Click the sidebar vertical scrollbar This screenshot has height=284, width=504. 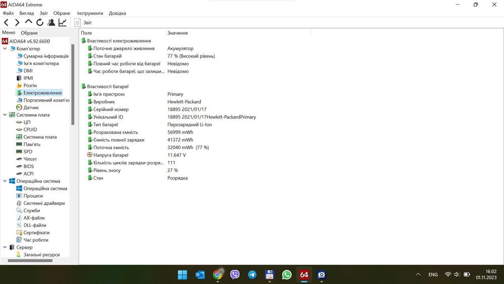[x=73, y=84]
